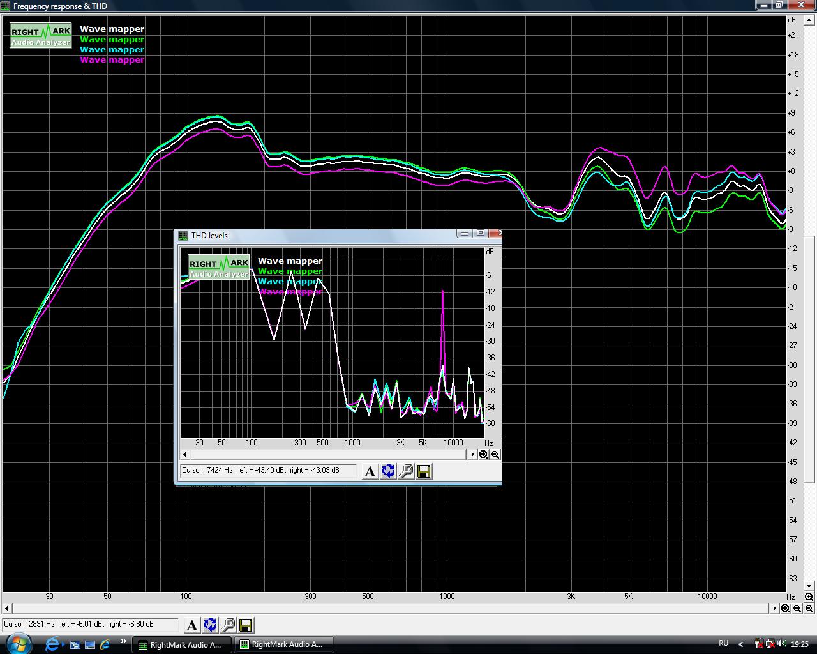The height and width of the screenshot is (654, 817).
Task: Click white 'Wave mapper' legend in THD window
Action: coord(290,261)
